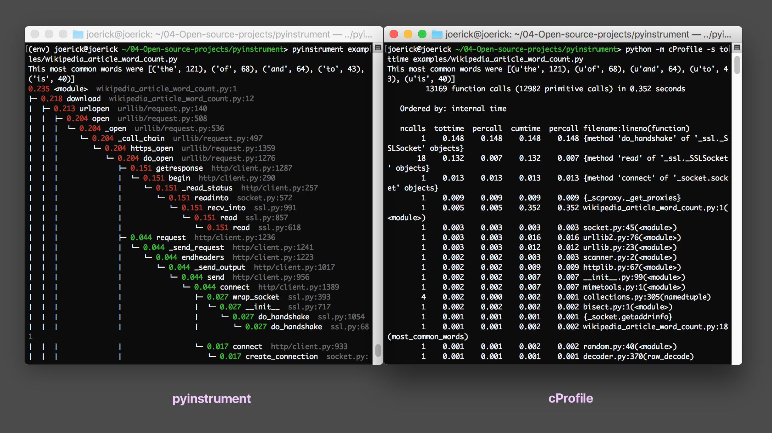772x433 pixels.
Task: Click the 'filename:lineno(function)' column header
Action: click(x=636, y=128)
